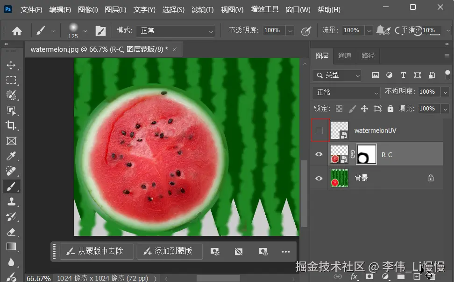Viewport: 454px width, 282px height.
Task: Select the watermelonUV layer thumbnail
Action: pyautogui.click(x=339, y=131)
